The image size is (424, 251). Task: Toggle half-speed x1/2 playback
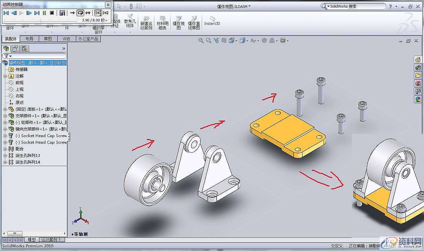98,13
